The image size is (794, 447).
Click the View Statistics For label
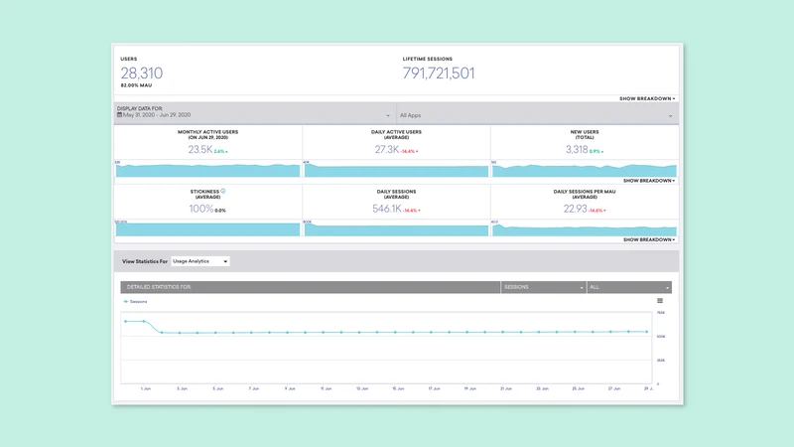pos(145,261)
